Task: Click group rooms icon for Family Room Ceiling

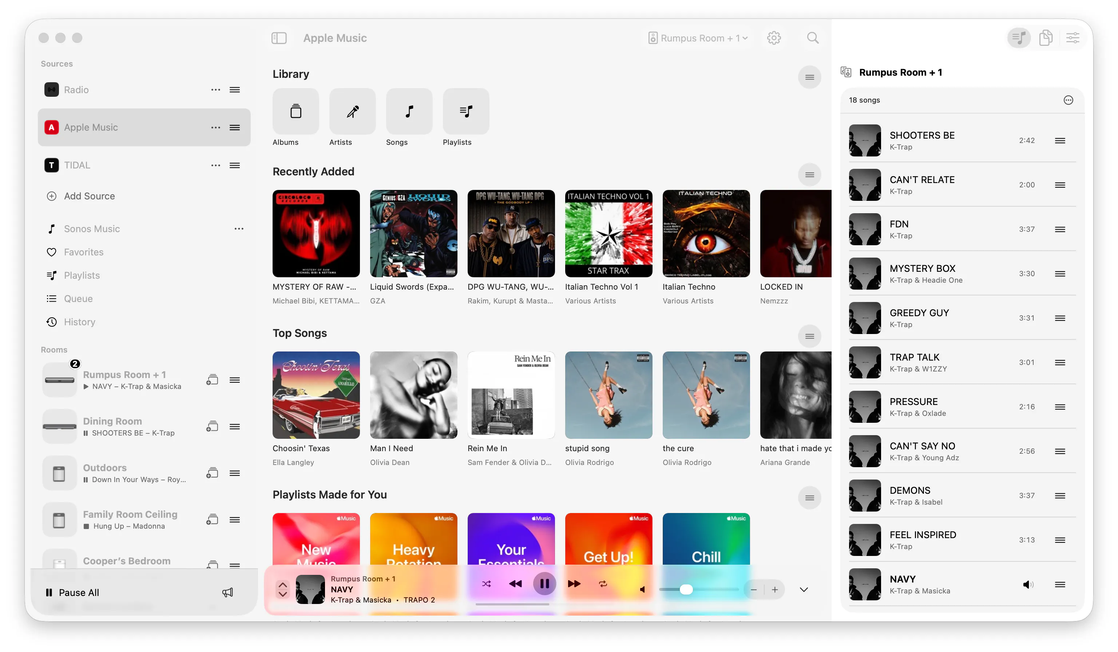Action: [212, 520]
